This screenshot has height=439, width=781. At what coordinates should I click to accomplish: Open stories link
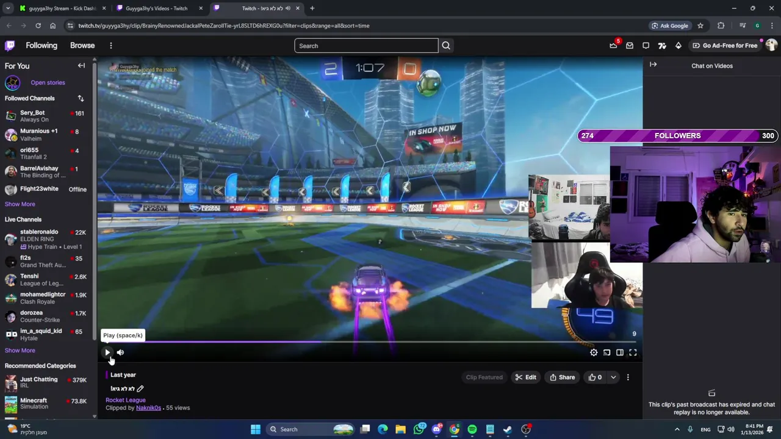tap(48, 82)
